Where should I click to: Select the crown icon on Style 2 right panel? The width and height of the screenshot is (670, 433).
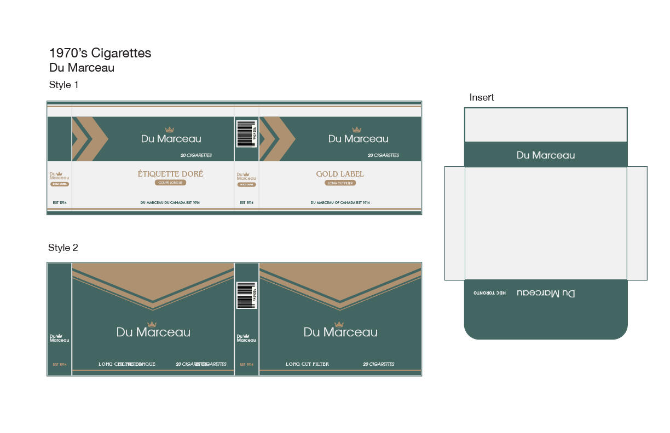pyautogui.click(x=339, y=324)
